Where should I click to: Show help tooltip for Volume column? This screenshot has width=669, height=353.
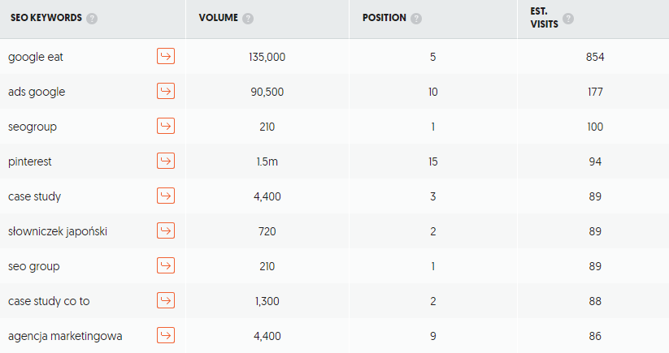248,19
